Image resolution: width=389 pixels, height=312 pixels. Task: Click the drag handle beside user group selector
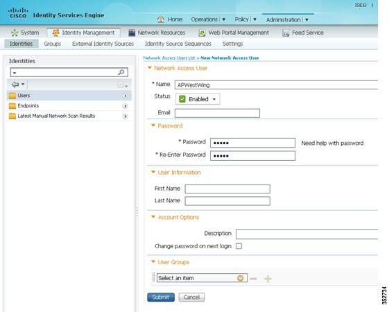pyautogui.click(x=153, y=277)
